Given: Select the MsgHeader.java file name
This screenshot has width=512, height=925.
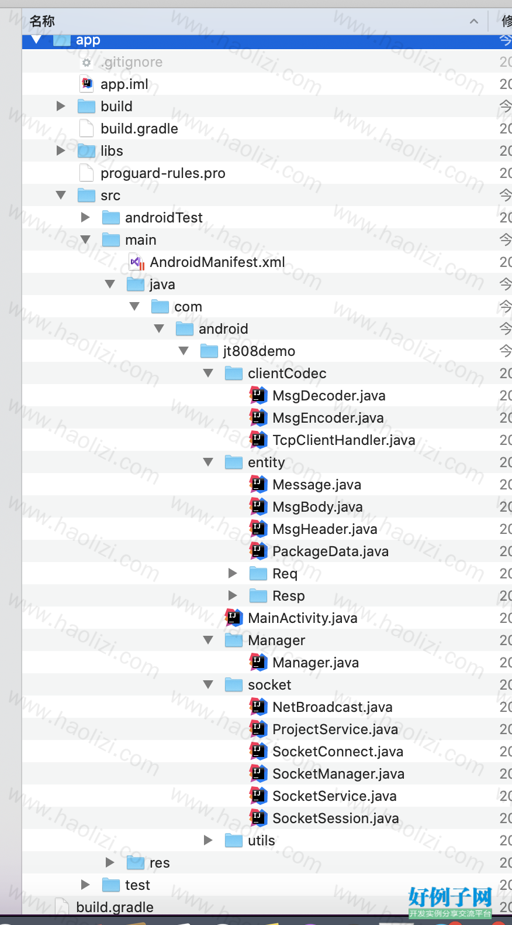Looking at the screenshot, I should click(x=325, y=529).
